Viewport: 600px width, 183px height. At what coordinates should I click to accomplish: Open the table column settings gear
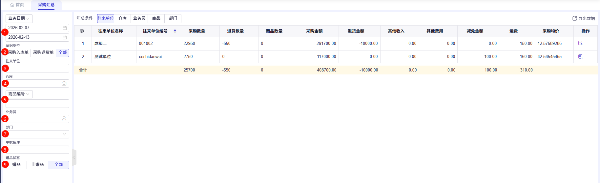(82, 31)
